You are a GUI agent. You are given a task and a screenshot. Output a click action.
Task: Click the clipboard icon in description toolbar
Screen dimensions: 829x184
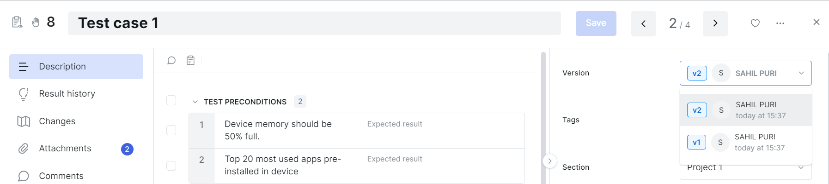pos(190,60)
